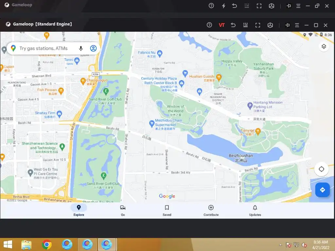Viewport: 335px width, 251px height.
Task: Open Windows Start menu
Action: (8, 244)
